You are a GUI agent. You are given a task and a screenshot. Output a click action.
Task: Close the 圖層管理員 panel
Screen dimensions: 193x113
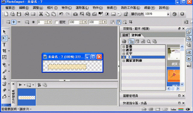(x=183, y=96)
